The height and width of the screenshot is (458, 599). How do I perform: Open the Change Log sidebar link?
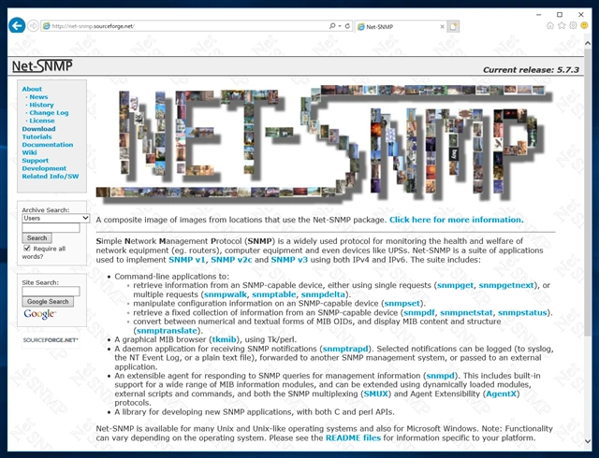click(49, 112)
